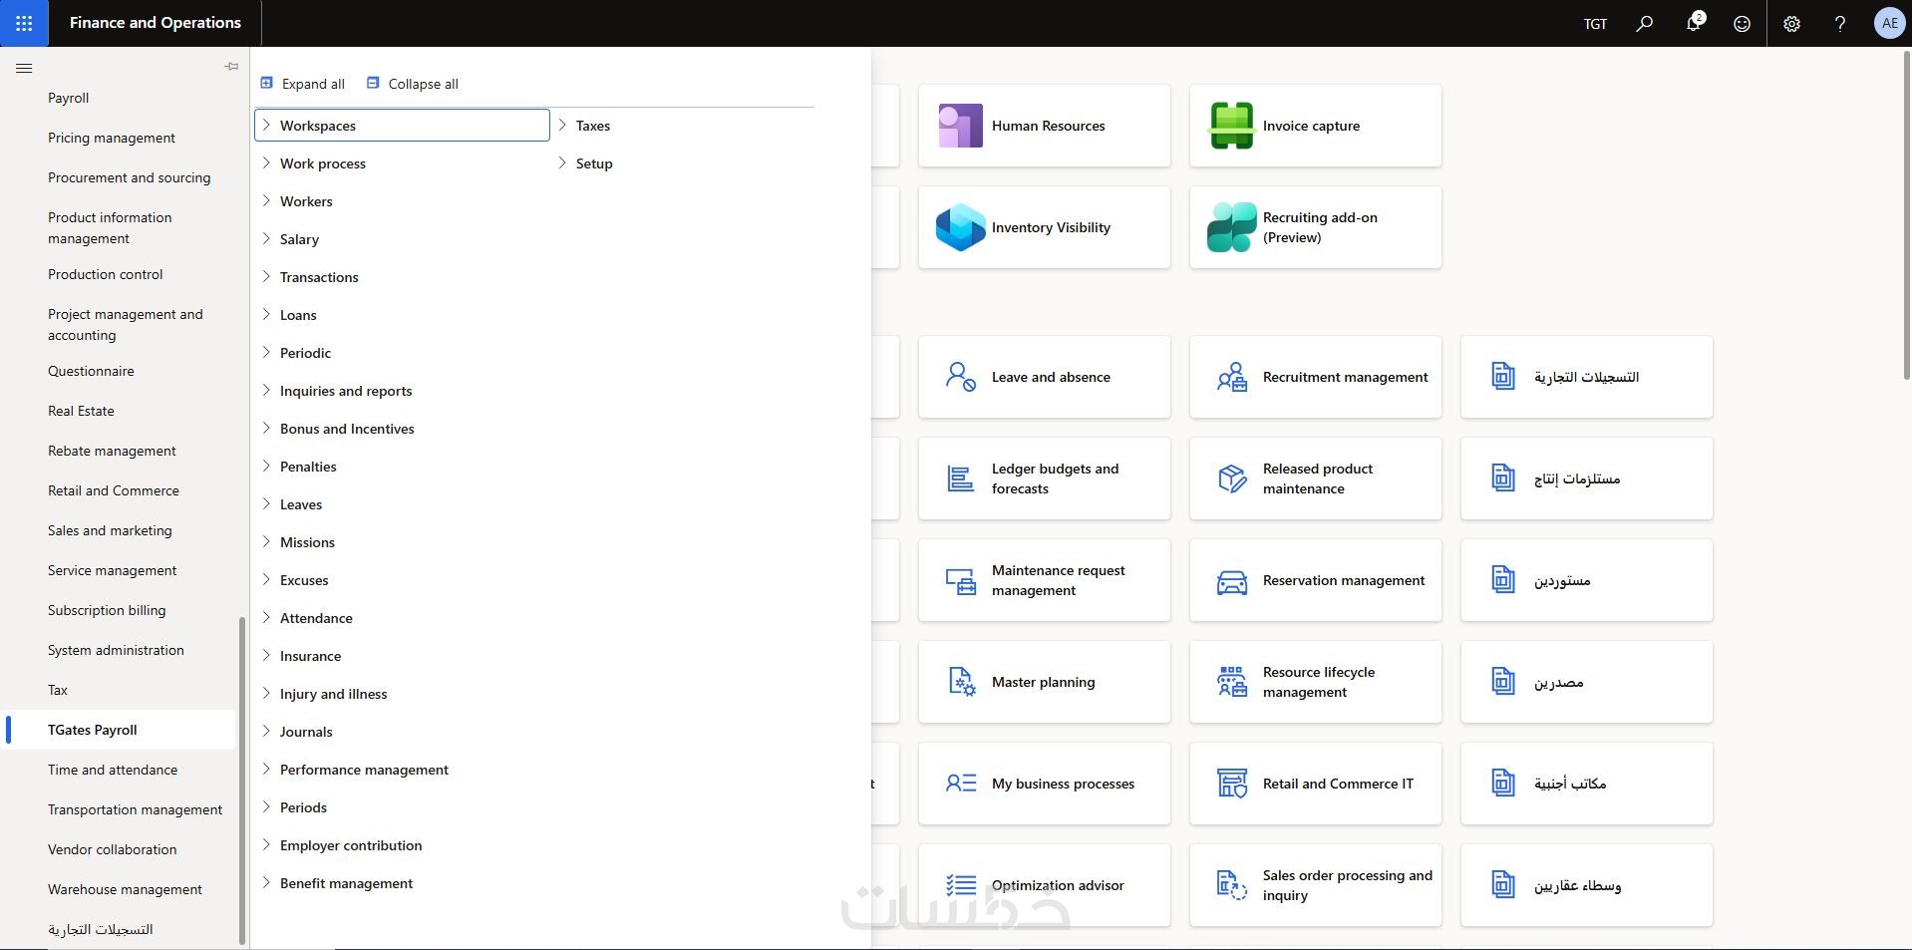Screen dimensions: 1912x950
Task: Open the AE user account avatar
Action: click(1889, 23)
